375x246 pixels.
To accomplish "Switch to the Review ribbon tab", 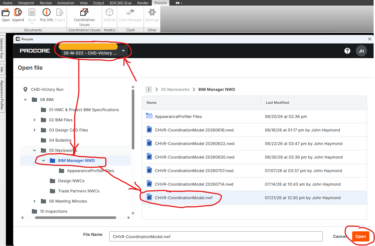I will [46, 3].
